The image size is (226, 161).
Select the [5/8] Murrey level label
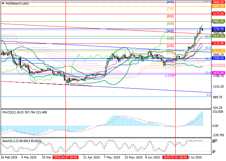coord(170,24)
